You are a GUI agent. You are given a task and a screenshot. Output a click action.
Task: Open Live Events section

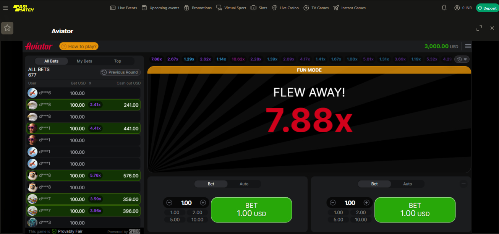123,8
